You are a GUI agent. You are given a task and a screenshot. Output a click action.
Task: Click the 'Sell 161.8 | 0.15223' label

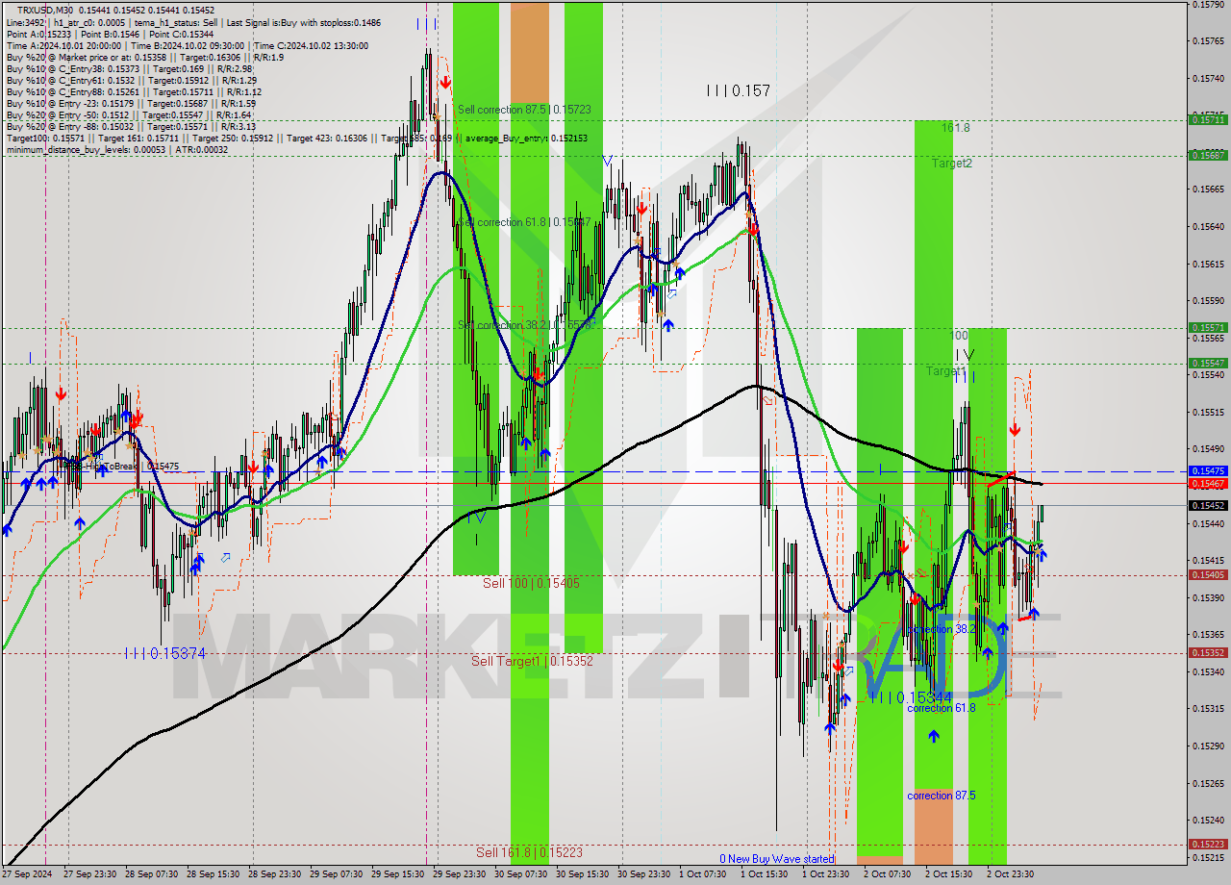[530, 852]
